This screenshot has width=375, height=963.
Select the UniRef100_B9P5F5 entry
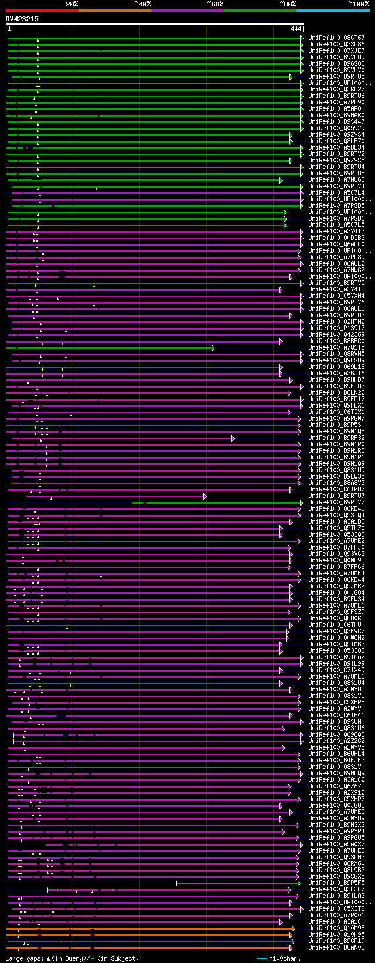pos(336,883)
